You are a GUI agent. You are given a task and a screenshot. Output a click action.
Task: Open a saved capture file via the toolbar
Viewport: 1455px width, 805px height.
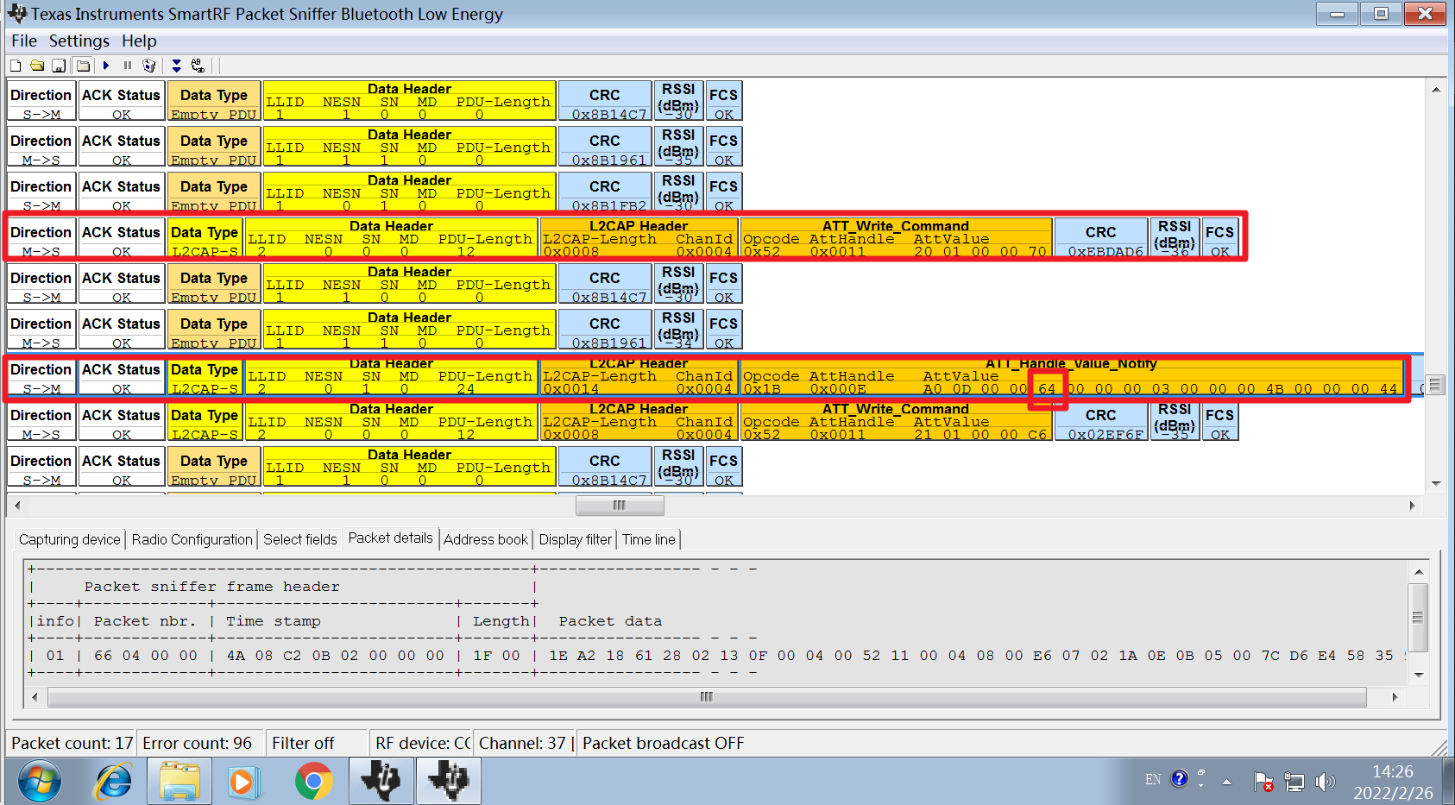pyautogui.click(x=37, y=66)
